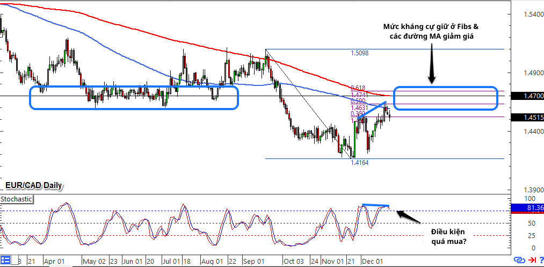This screenshot has height=267, width=544.
Task: Select the Stochastic indicator label
Action: coord(17,199)
